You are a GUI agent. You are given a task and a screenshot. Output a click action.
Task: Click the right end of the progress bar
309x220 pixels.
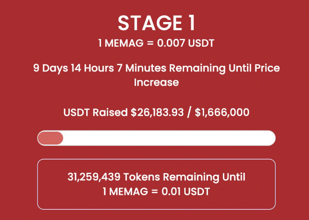tap(272, 138)
